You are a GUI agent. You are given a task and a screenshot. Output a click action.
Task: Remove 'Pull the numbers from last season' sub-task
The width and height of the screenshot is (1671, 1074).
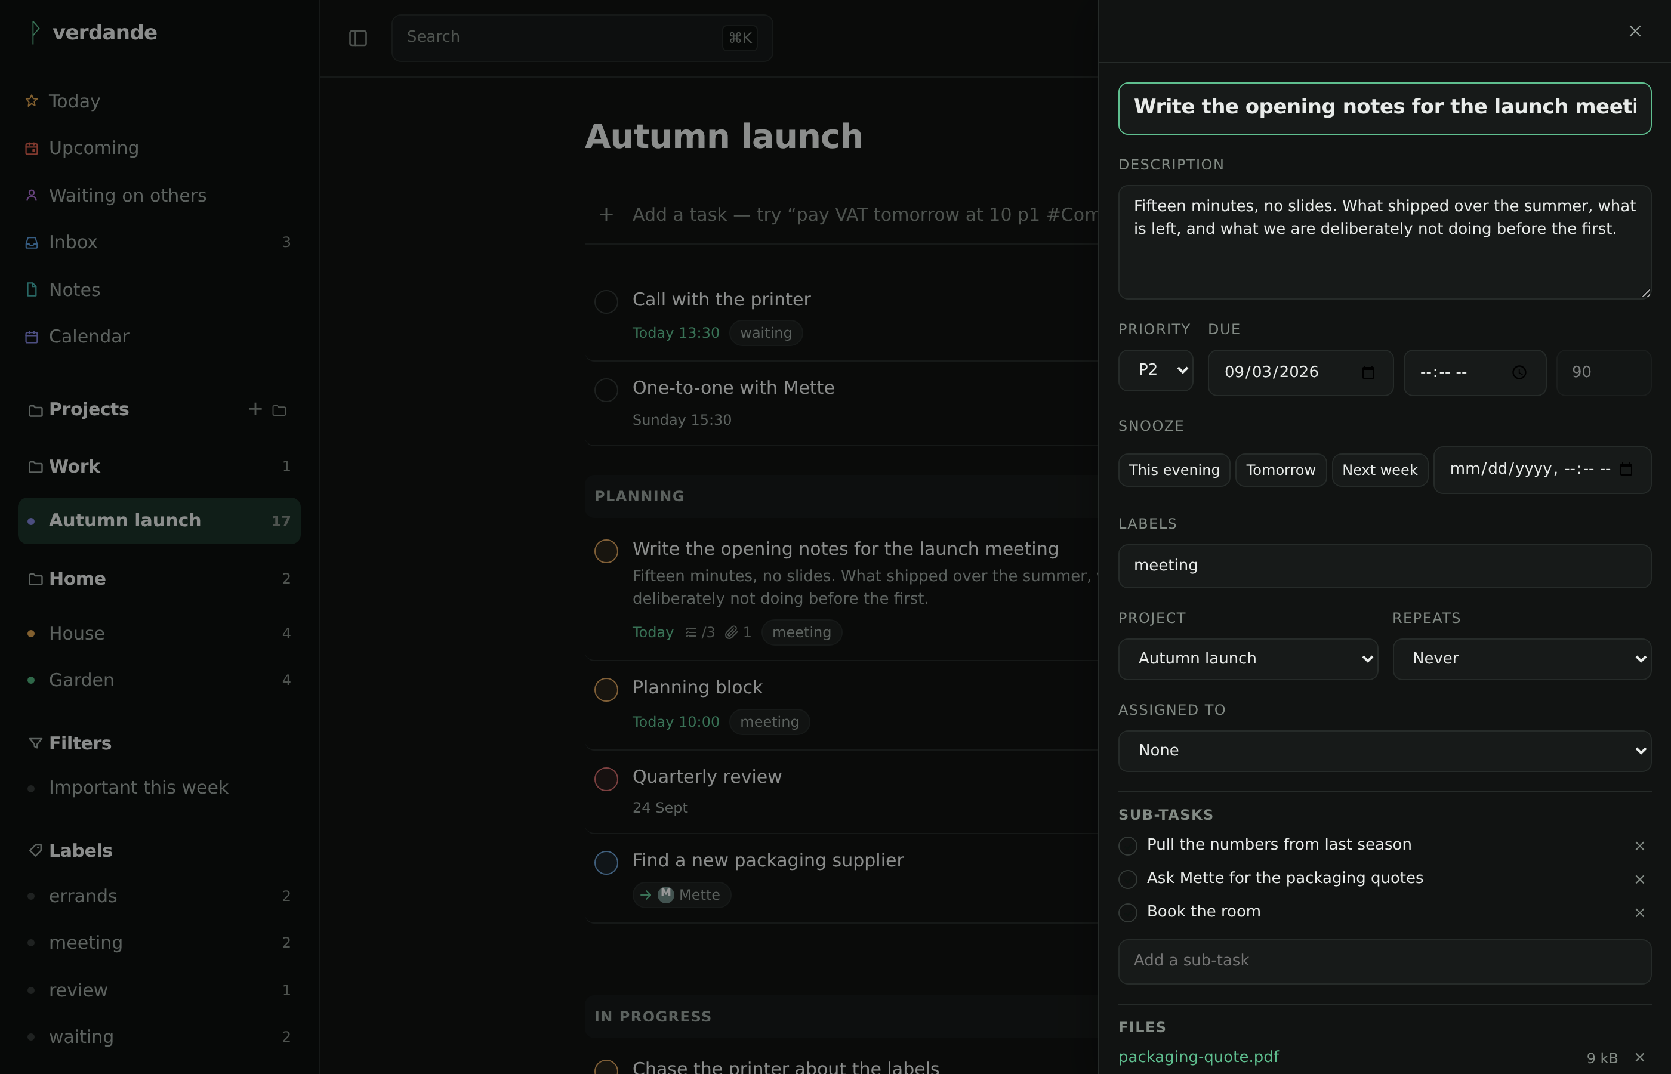click(1639, 845)
